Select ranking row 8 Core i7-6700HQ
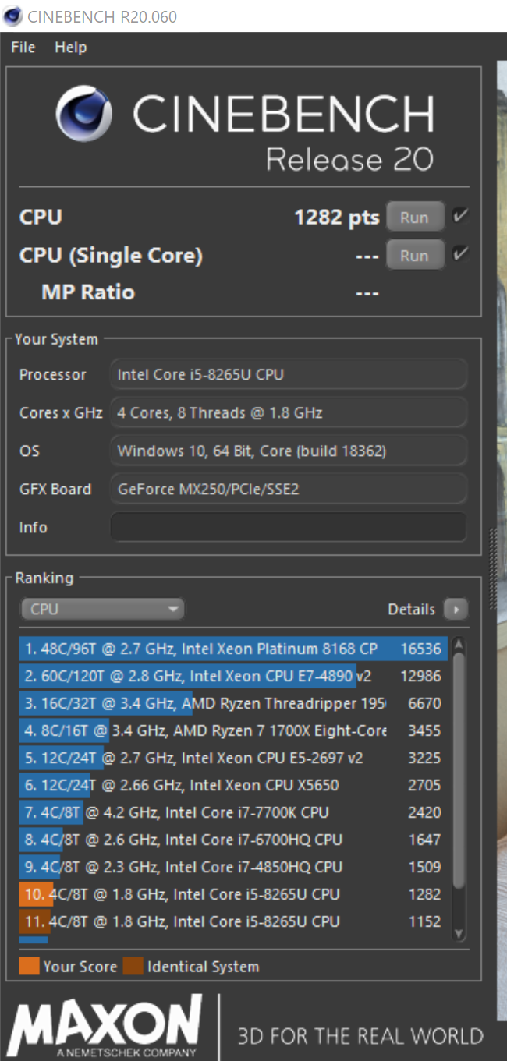The image size is (507, 1061). coord(234,840)
